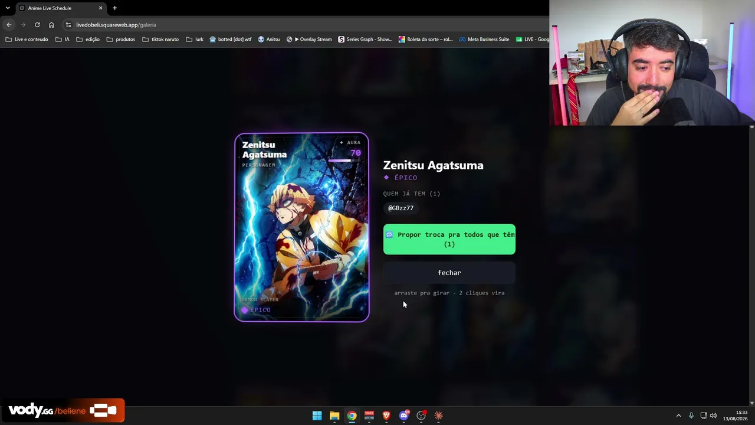Screen dimensions: 755x425
Task: Open File Explorer from the taskbar
Action: point(334,416)
